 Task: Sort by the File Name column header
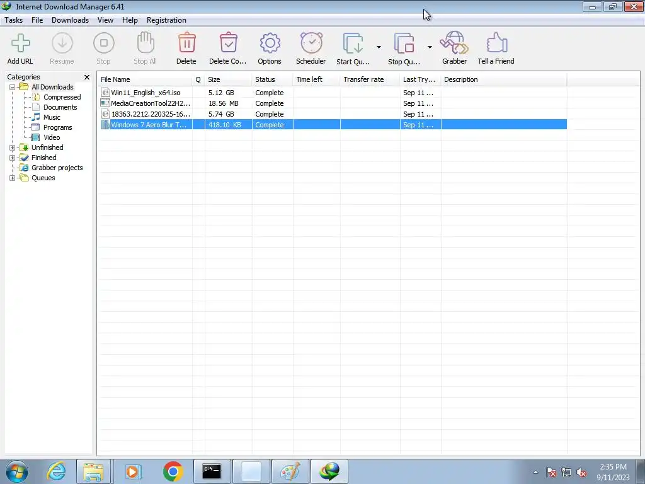pos(145,79)
